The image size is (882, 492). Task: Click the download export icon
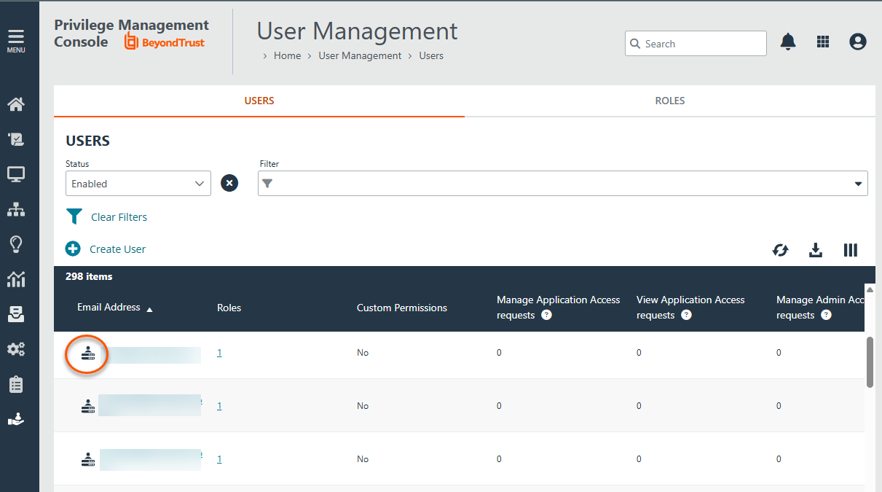(816, 250)
